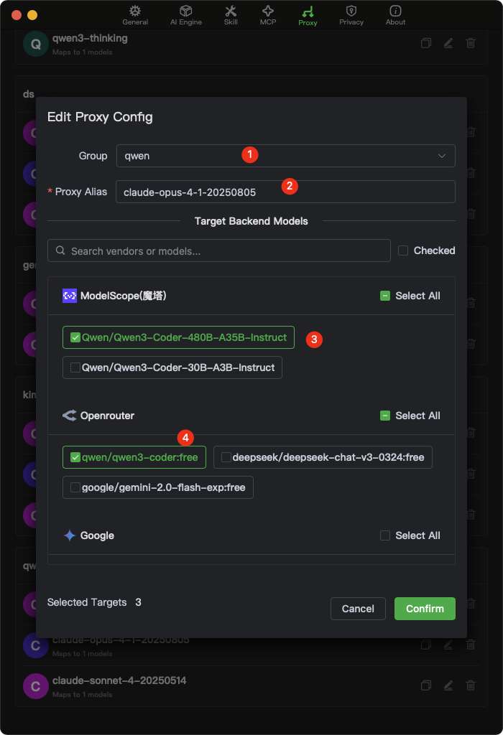This screenshot has height=735, width=503.
Task: Click the trash icon for claude-sonnet-4-20250514
Action: [x=471, y=685]
